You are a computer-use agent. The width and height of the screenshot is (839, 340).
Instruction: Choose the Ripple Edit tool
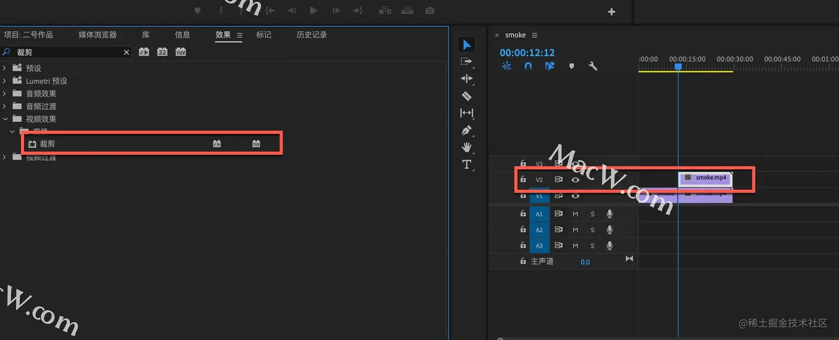(x=467, y=79)
